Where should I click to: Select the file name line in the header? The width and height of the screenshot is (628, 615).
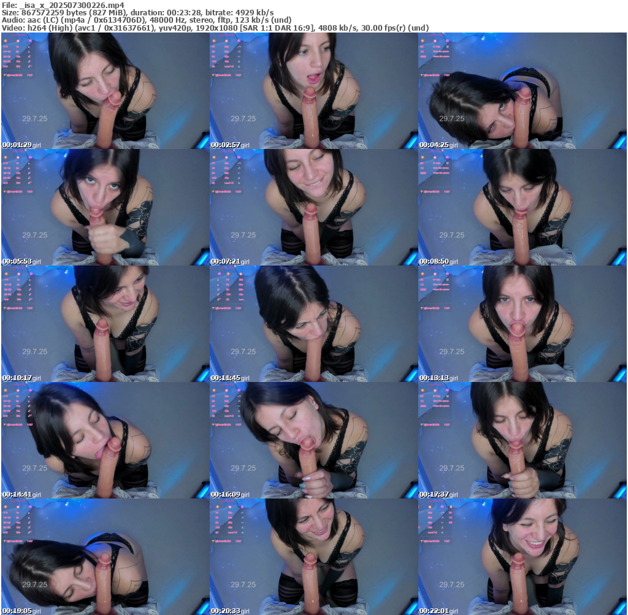[63, 5]
